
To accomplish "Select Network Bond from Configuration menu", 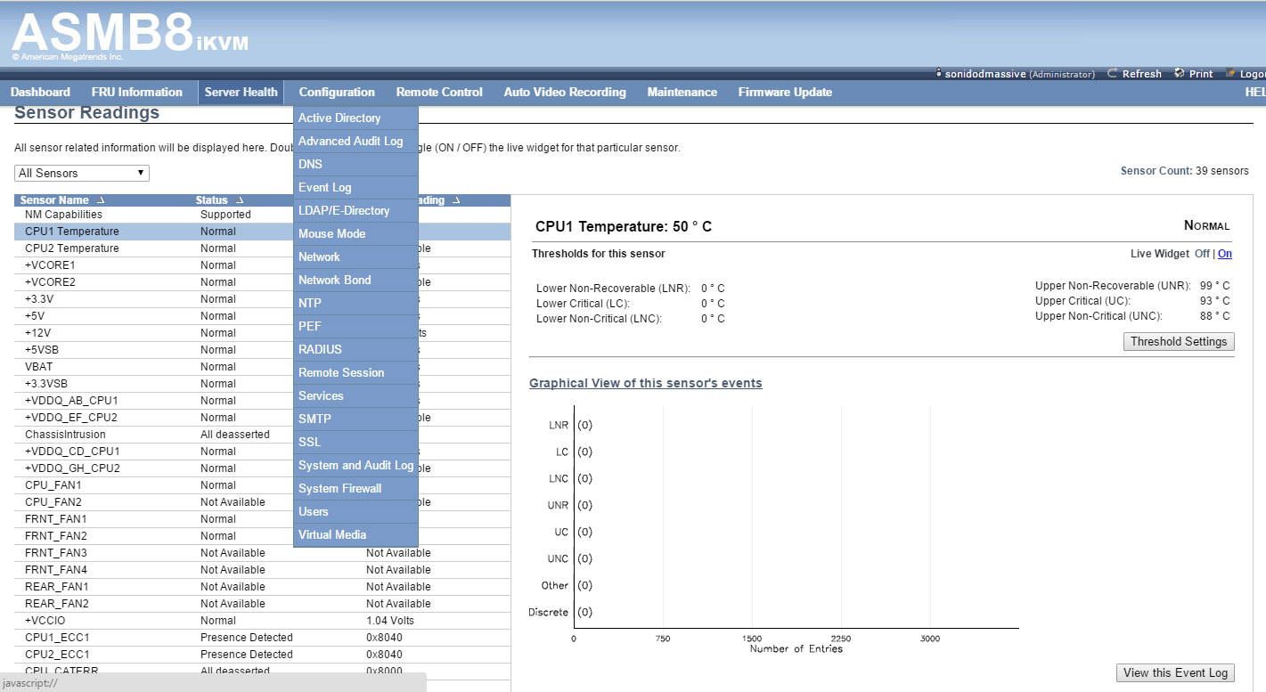I will [335, 280].
